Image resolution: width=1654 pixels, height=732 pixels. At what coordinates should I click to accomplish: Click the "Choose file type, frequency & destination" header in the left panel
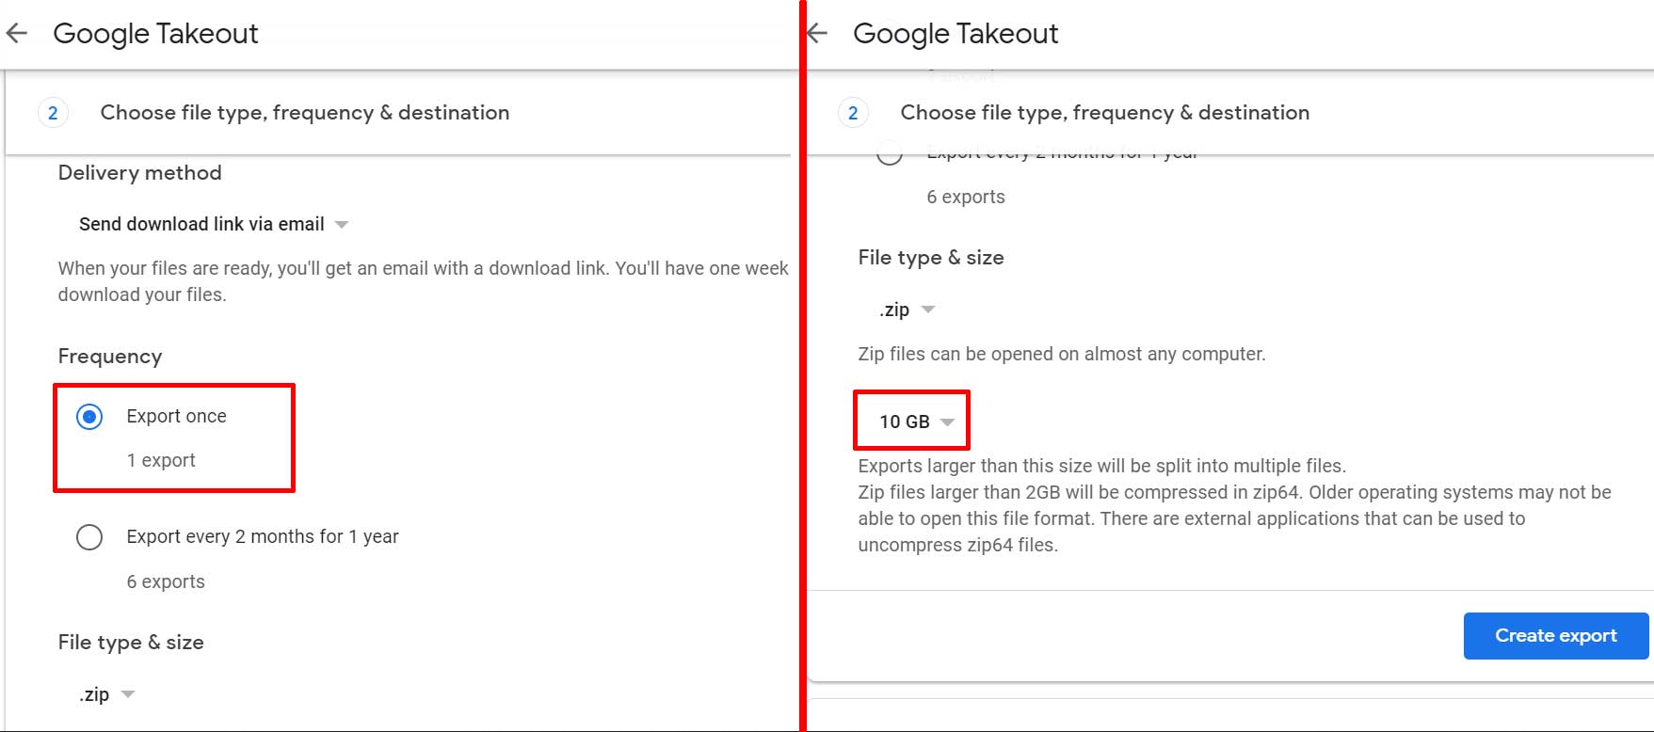305,113
